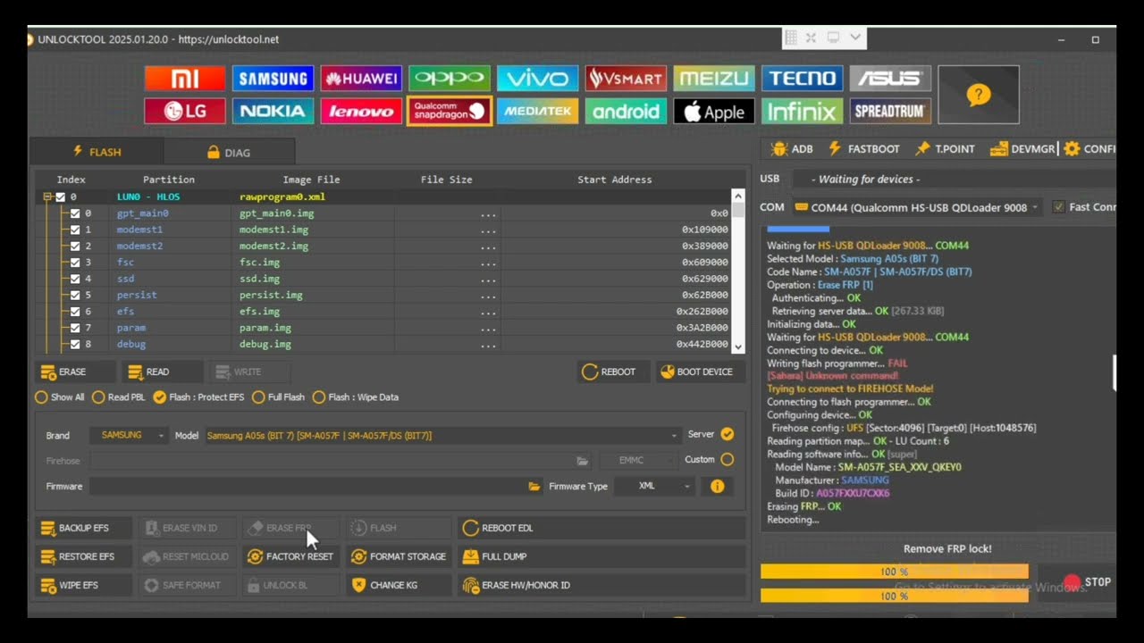Screen dimensions: 1144x643
Task: Open T.POINT test point tool
Action: [x=945, y=149]
